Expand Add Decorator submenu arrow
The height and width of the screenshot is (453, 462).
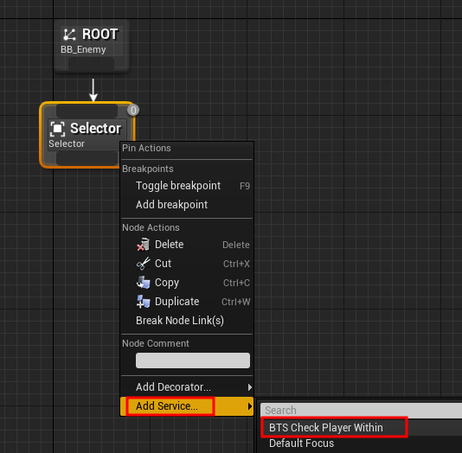point(250,387)
